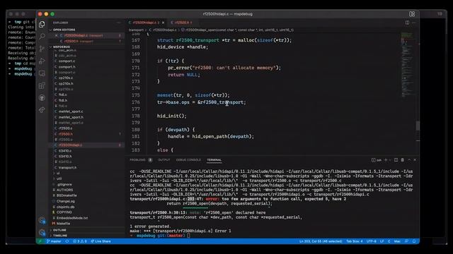Viewport: 453px width, 254px height.
Task: Click the code minimap
Action: (407, 65)
